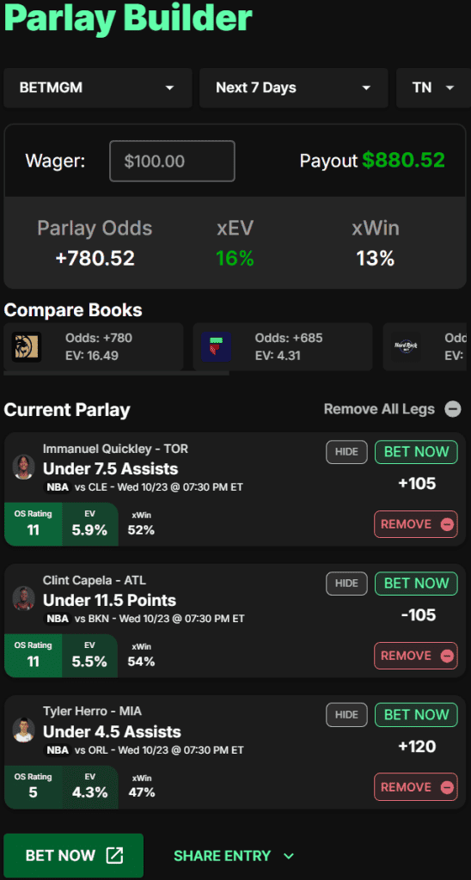
Task: Click the Wager amount input field
Action: pos(173,161)
